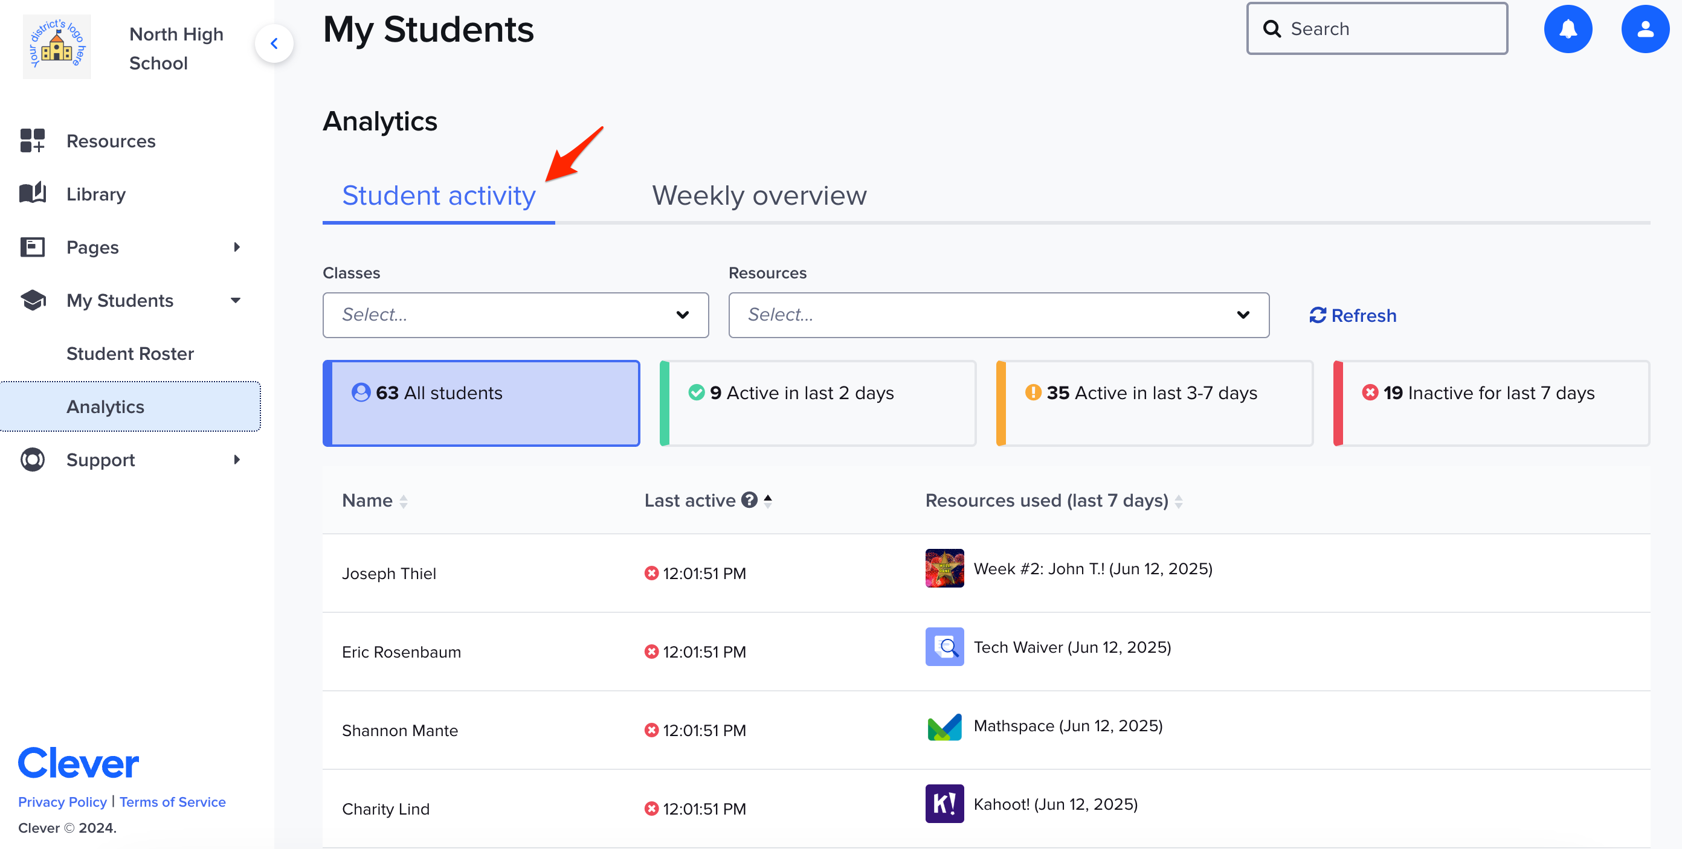Viewport: 1682px width, 849px height.
Task: Click the notifications bell icon
Action: click(1568, 30)
